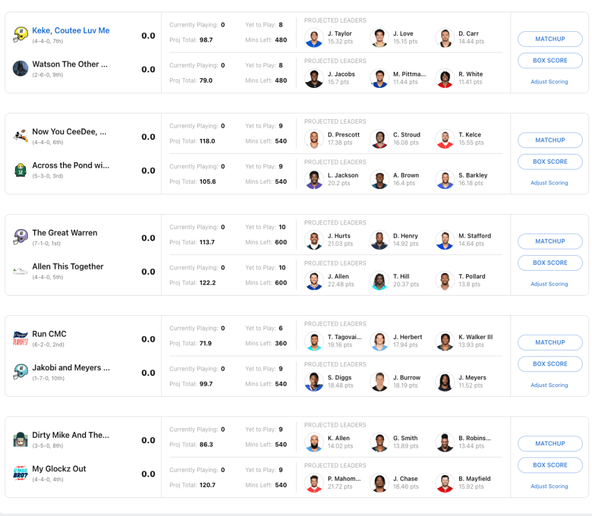Screen dimensions: 592x516
Task: Click Adjust Scoring for the Run CMC matchup
Action: (x=549, y=385)
